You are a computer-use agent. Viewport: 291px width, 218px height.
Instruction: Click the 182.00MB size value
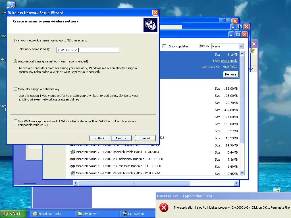231,89
